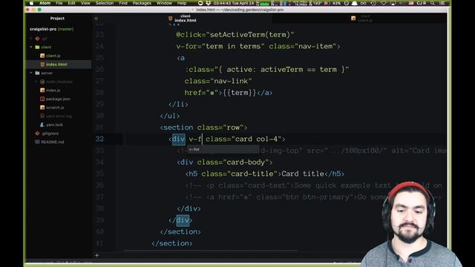Click the plus button at bottom left

(x=97, y=255)
